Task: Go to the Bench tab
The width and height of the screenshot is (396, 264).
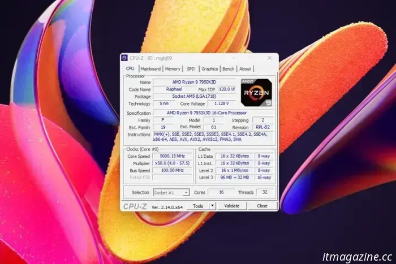Action: [x=229, y=68]
